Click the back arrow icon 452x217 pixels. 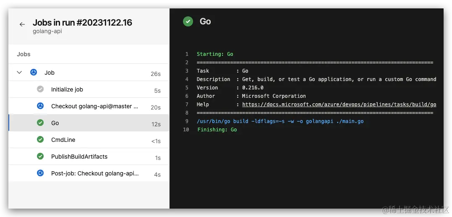pos(22,25)
